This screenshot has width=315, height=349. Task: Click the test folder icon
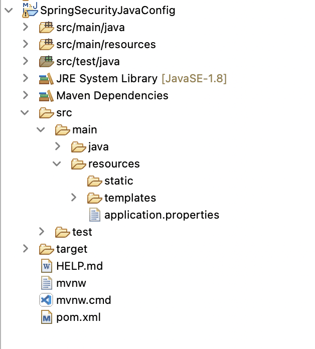pyautogui.click(x=62, y=232)
